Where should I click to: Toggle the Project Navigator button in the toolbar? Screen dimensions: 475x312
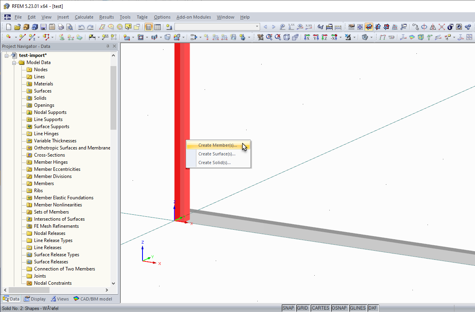[x=148, y=27]
